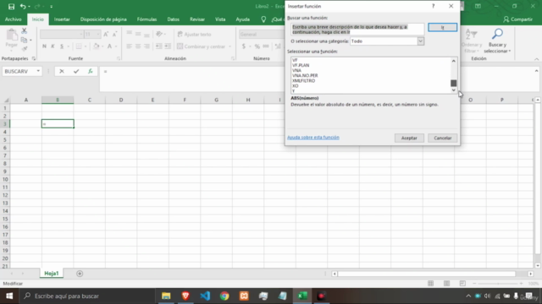542x304 pixels.
Task: Expand the Combinar y centrar dropdown arrow
Action: click(x=230, y=46)
